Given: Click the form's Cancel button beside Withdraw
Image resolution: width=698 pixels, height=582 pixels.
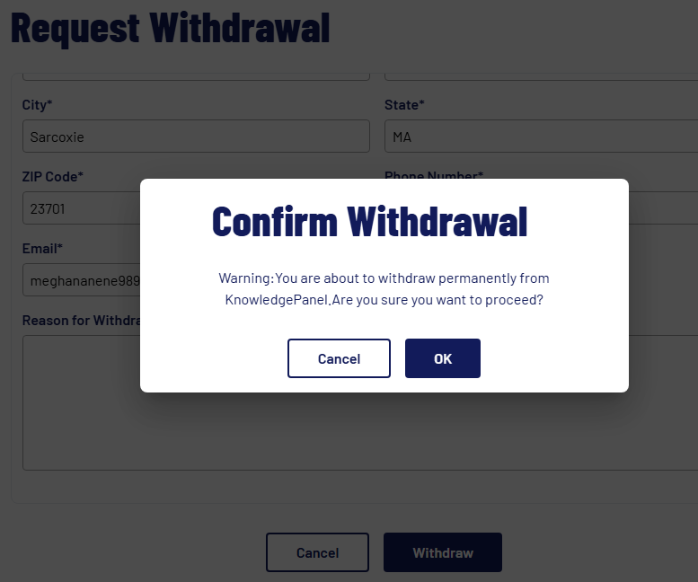Looking at the screenshot, I should (317, 552).
